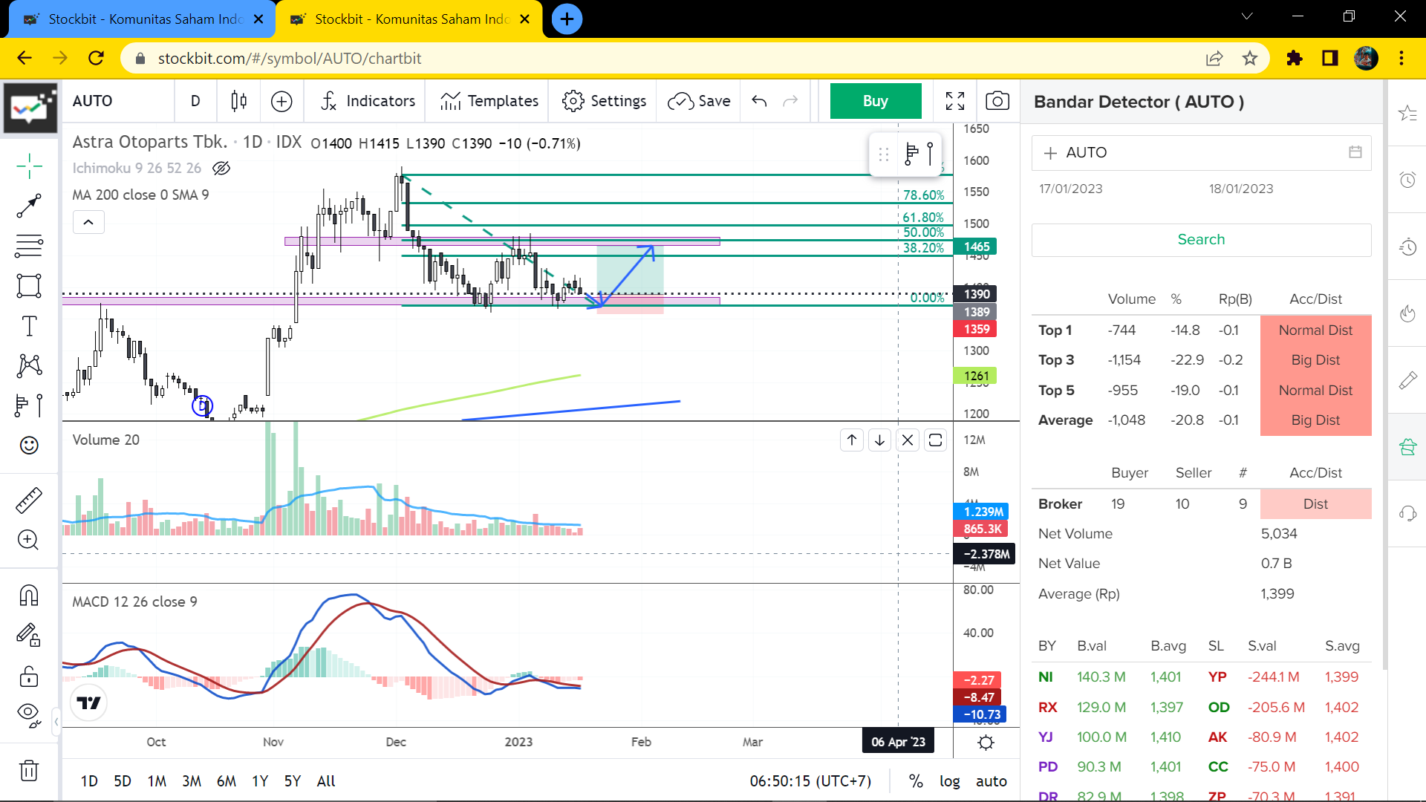Hide the Ichimoku indicator with eye toggle

221,169
